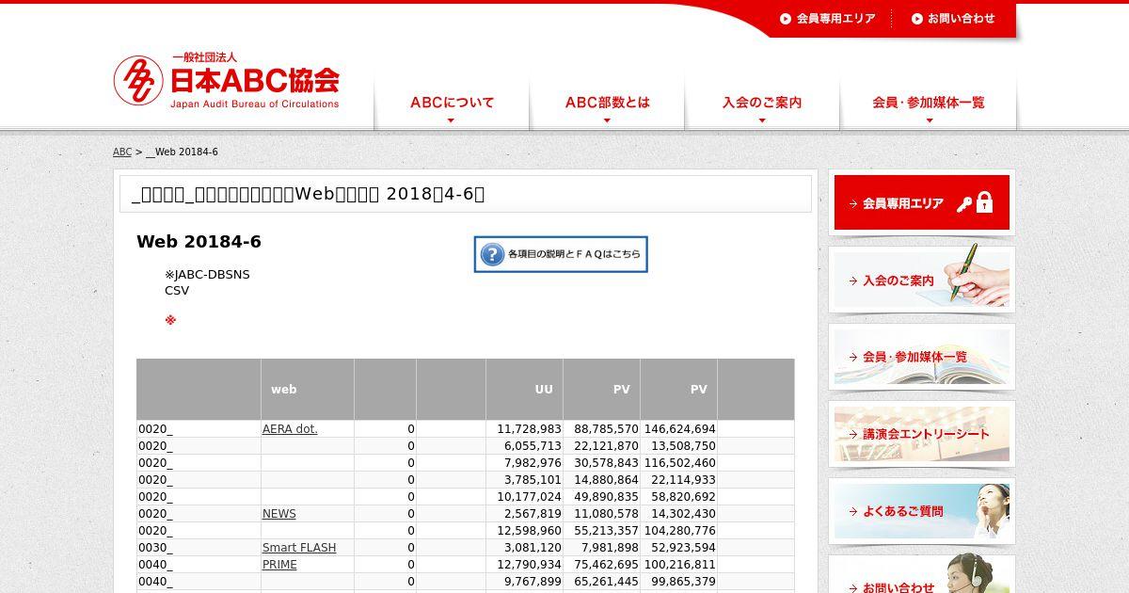Expand dropdown arrow under ABC部数とは
The image size is (1129, 593).
(x=607, y=120)
